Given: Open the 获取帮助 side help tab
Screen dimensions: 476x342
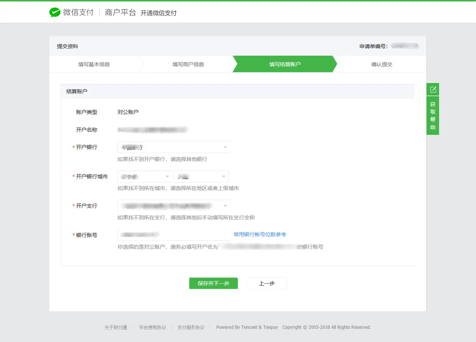Looking at the screenshot, I should point(433,116).
